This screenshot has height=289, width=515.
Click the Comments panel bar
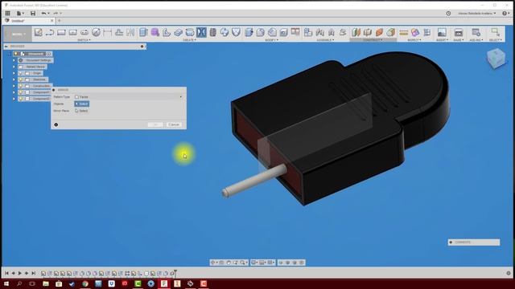point(474,242)
